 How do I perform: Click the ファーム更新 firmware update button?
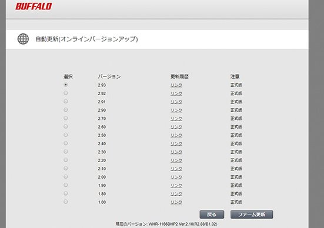point(252,214)
